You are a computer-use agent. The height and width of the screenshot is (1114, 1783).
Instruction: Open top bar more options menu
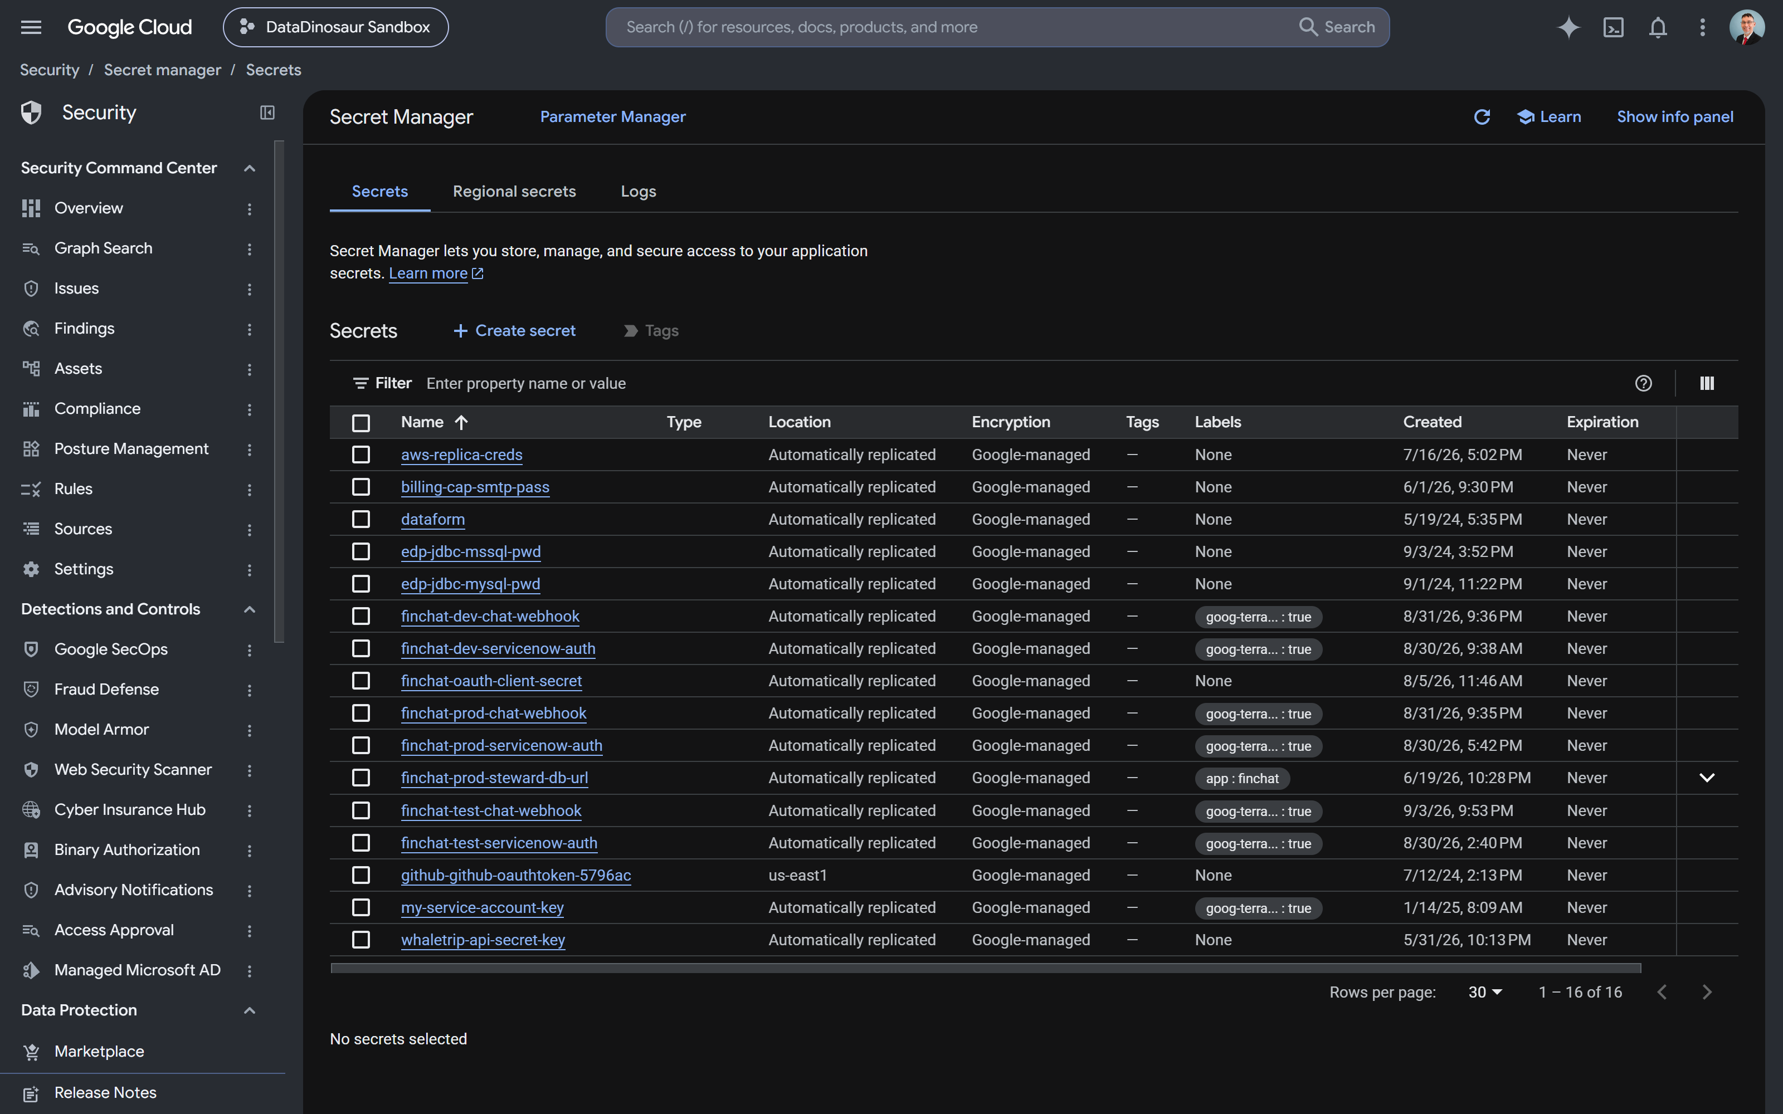click(x=1702, y=27)
